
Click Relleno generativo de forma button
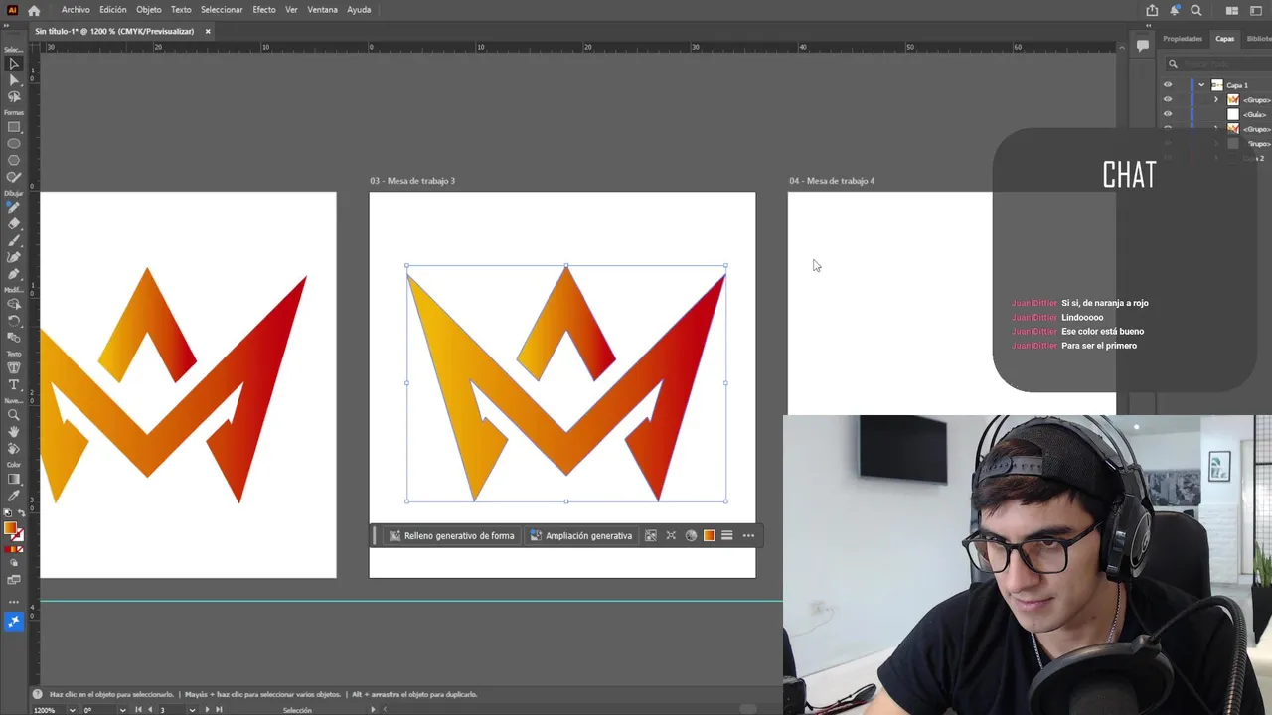pyautogui.click(x=452, y=536)
